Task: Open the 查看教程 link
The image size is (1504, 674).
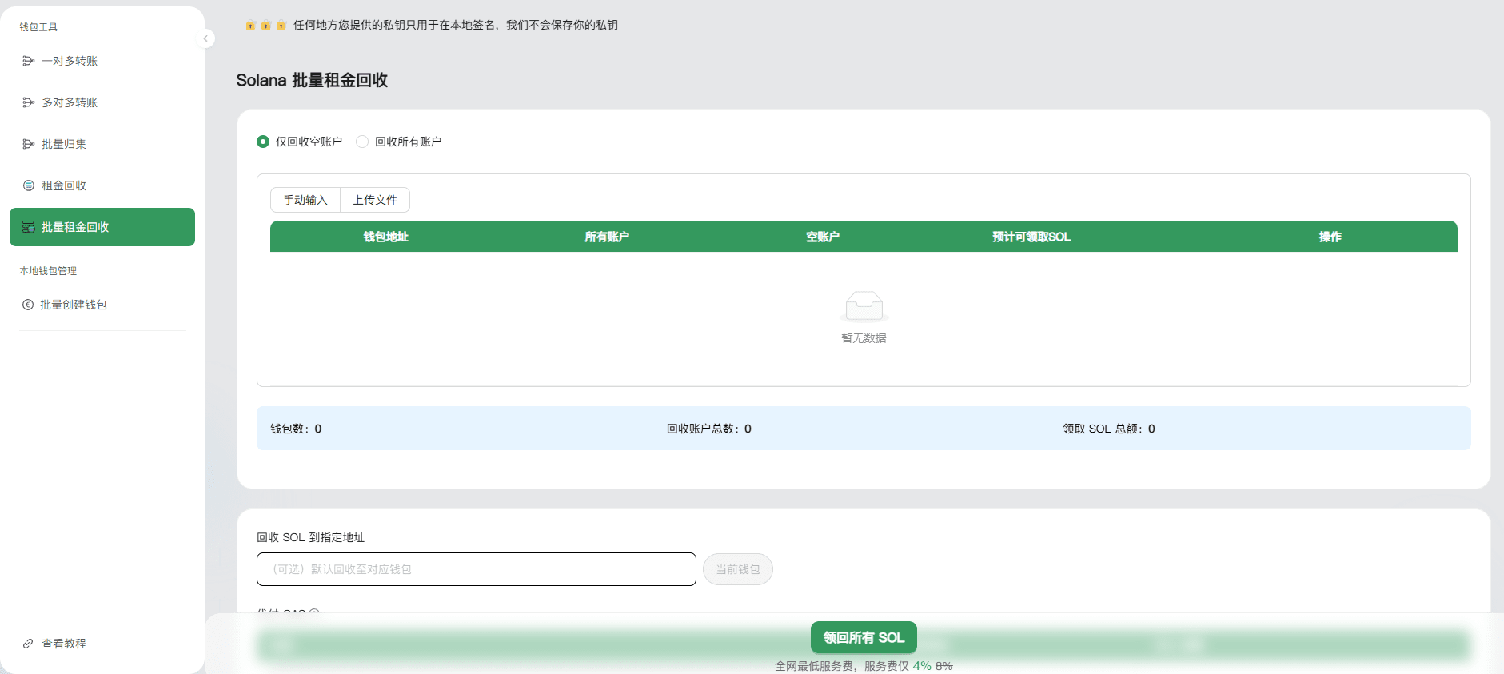Action: pyautogui.click(x=64, y=644)
